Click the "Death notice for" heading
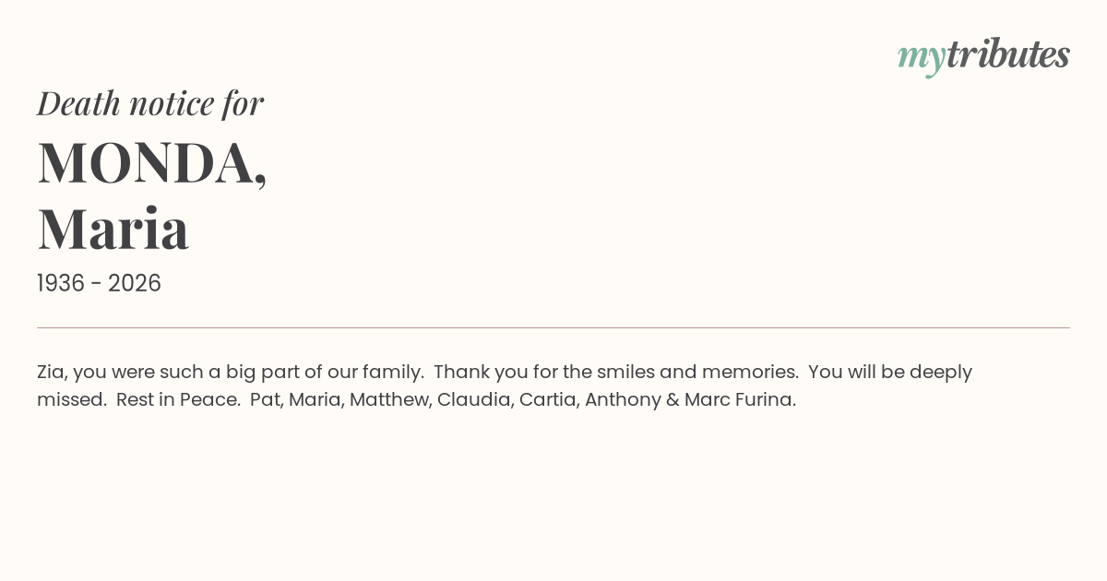 pos(150,103)
